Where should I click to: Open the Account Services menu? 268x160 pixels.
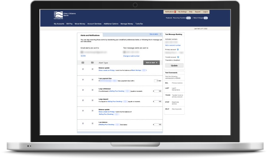pyautogui.click(x=94, y=24)
